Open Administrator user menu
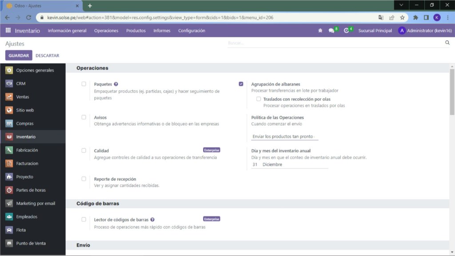 tap(425, 31)
